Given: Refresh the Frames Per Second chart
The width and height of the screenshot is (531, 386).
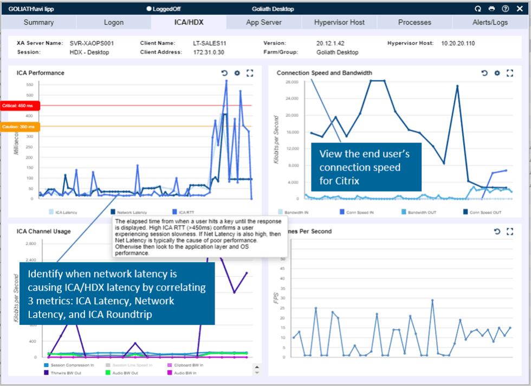Looking at the screenshot, I should [x=497, y=231].
